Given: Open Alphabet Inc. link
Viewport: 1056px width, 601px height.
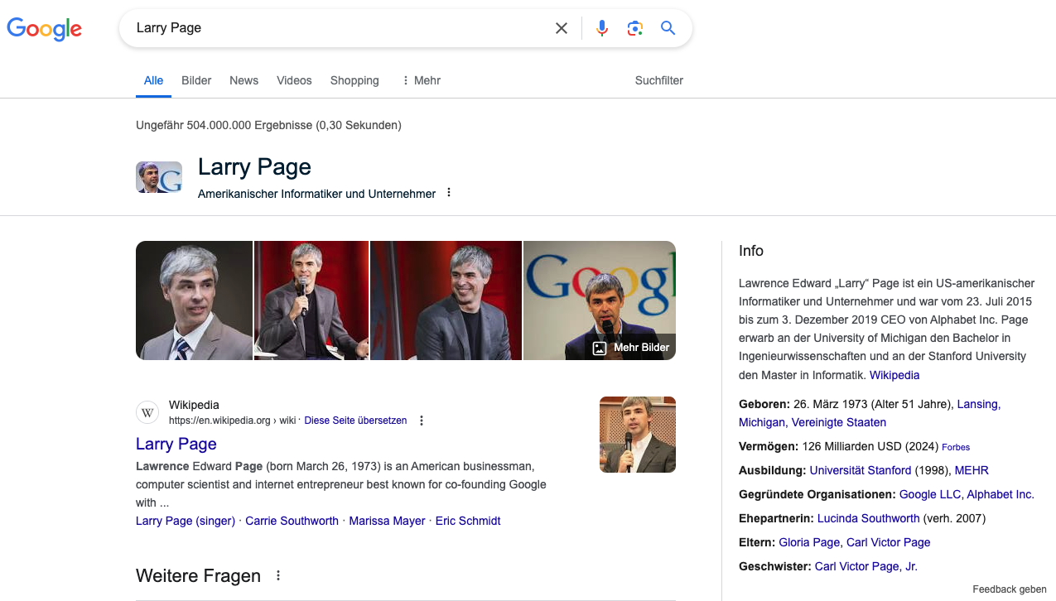Looking at the screenshot, I should click(1001, 494).
